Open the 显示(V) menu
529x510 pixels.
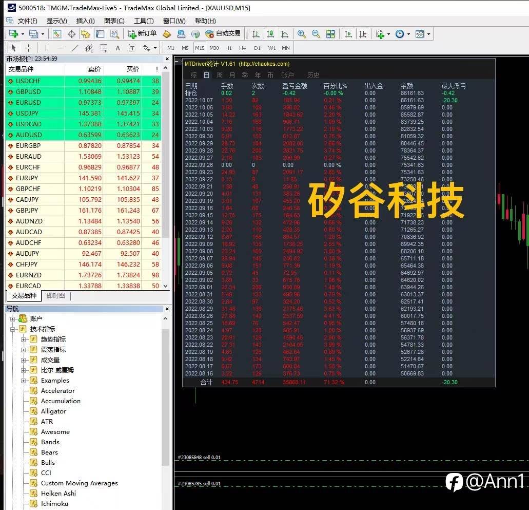click(56, 21)
